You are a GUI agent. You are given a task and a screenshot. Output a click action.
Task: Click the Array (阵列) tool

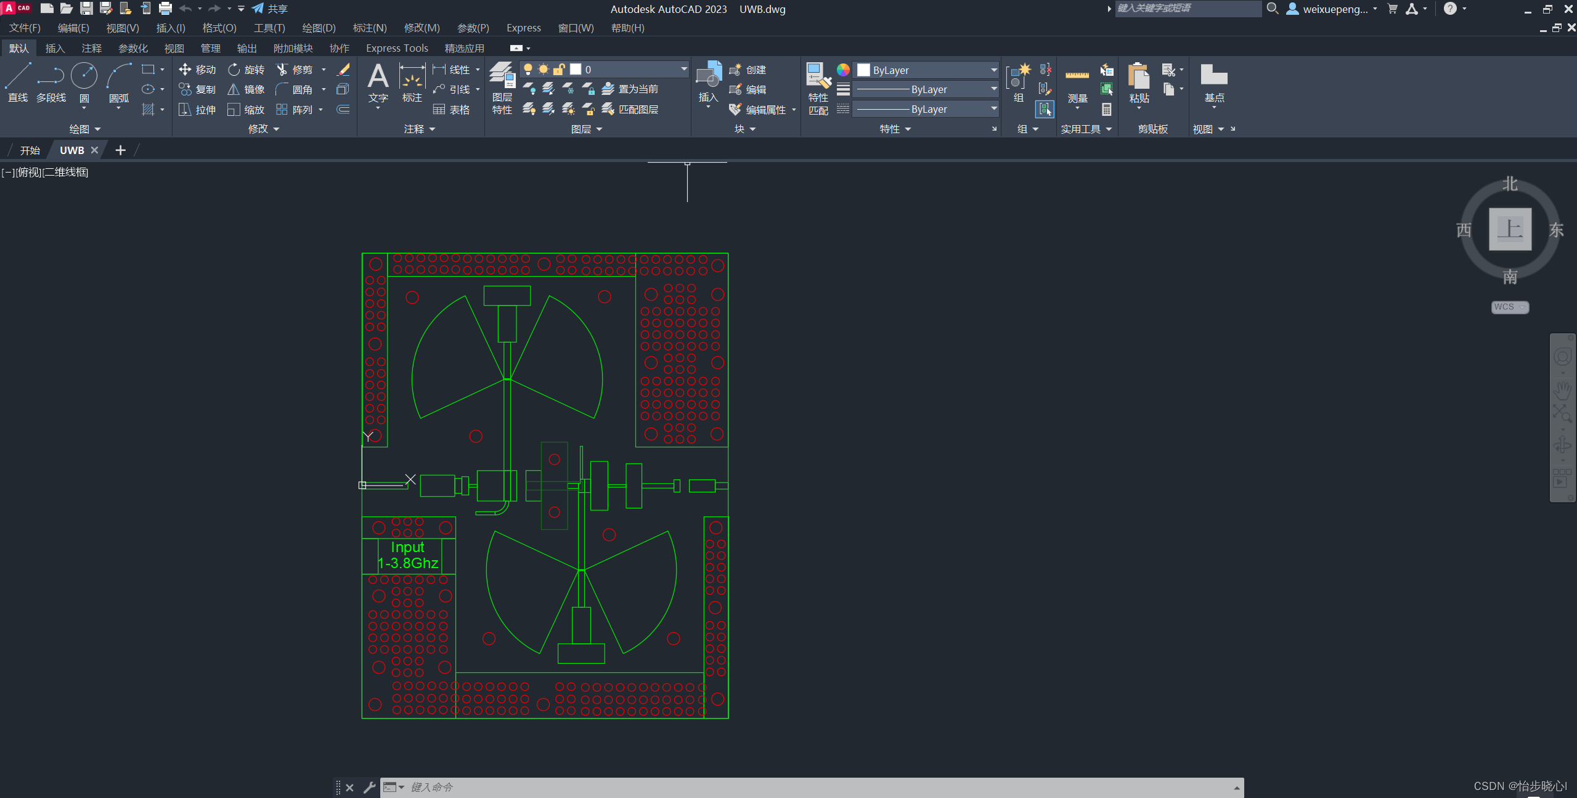295,110
